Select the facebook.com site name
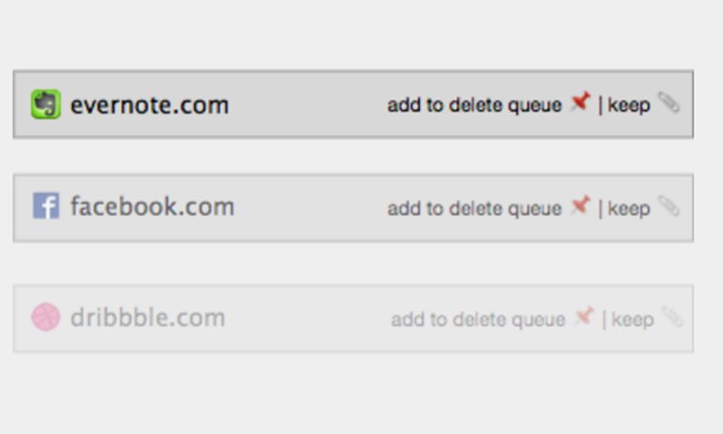 pyautogui.click(x=152, y=207)
